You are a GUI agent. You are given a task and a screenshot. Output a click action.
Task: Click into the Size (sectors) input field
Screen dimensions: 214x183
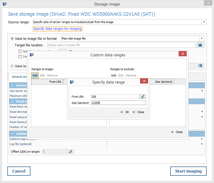click(x=118, y=103)
